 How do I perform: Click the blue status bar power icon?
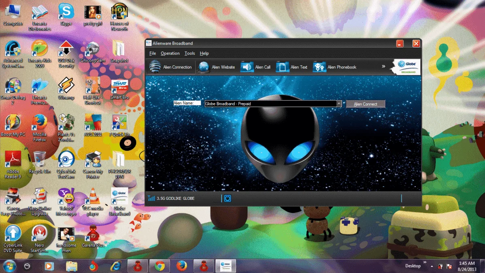[228, 198]
